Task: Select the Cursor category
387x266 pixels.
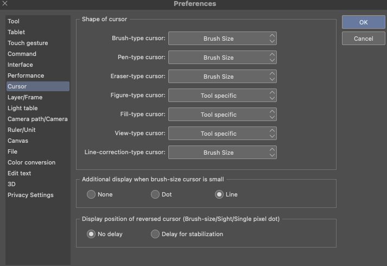Action: point(38,86)
